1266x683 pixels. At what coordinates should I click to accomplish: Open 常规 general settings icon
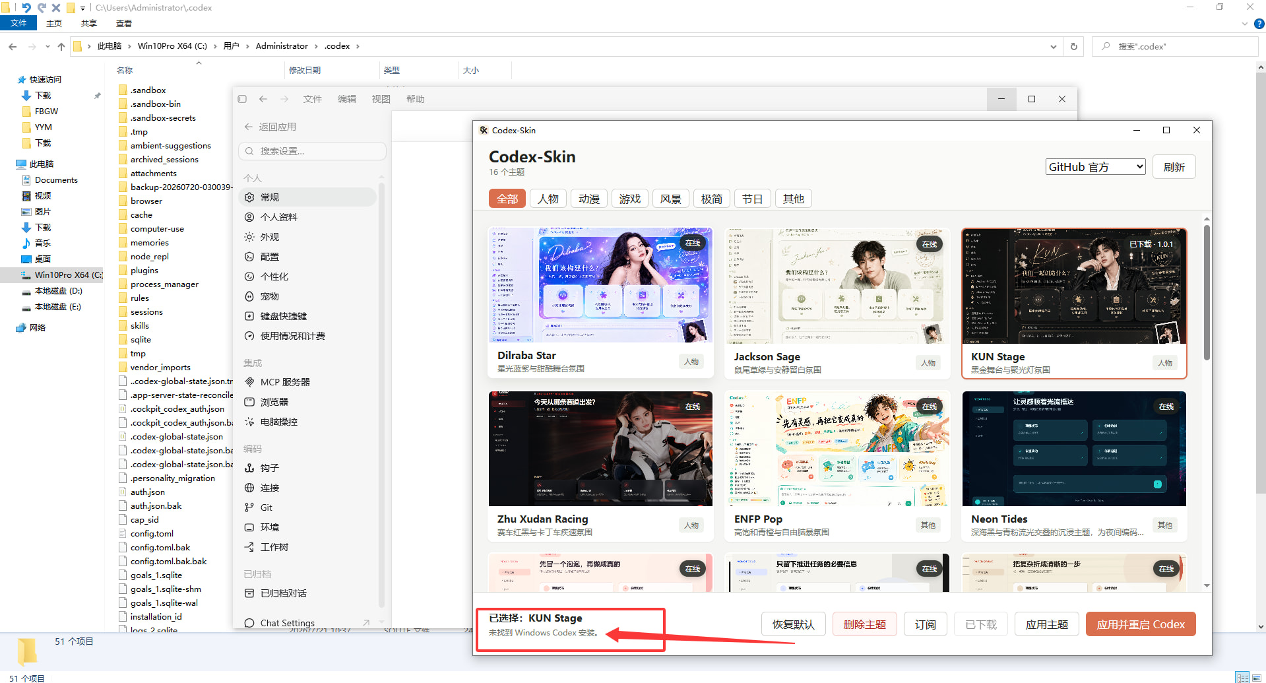[x=249, y=197]
